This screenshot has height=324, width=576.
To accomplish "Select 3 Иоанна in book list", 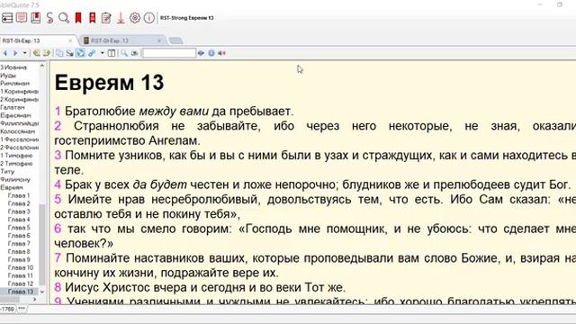I will click(x=13, y=67).
